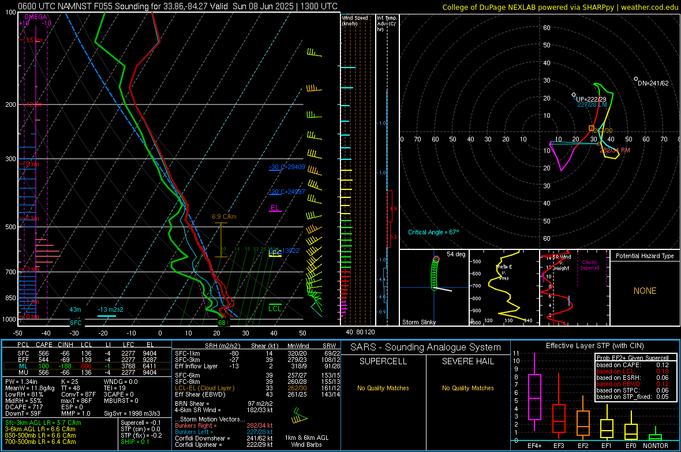Image resolution: width=681 pixels, height=452 pixels.
Task: Select the MU parcel row
Action: point(87,372)
